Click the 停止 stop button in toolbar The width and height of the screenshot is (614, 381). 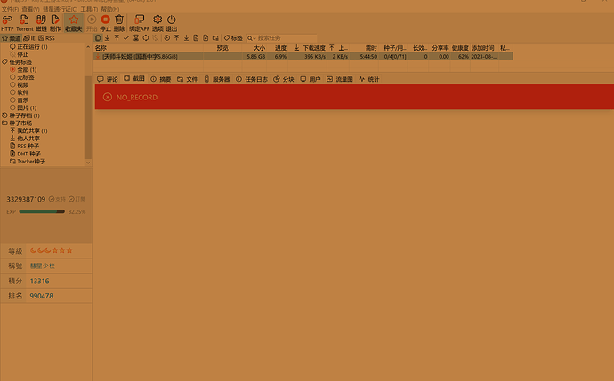pyautogui.click(x=105, y=21)
